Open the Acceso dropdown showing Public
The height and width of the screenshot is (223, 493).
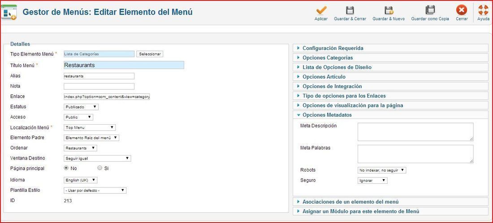point(78,117)
